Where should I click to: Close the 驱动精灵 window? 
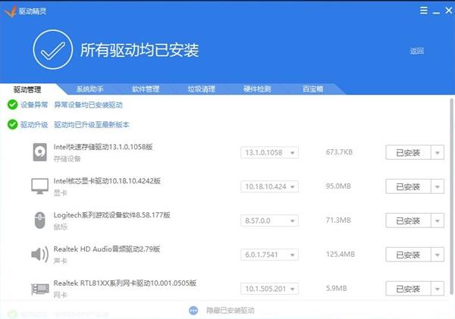click(449, 11)
